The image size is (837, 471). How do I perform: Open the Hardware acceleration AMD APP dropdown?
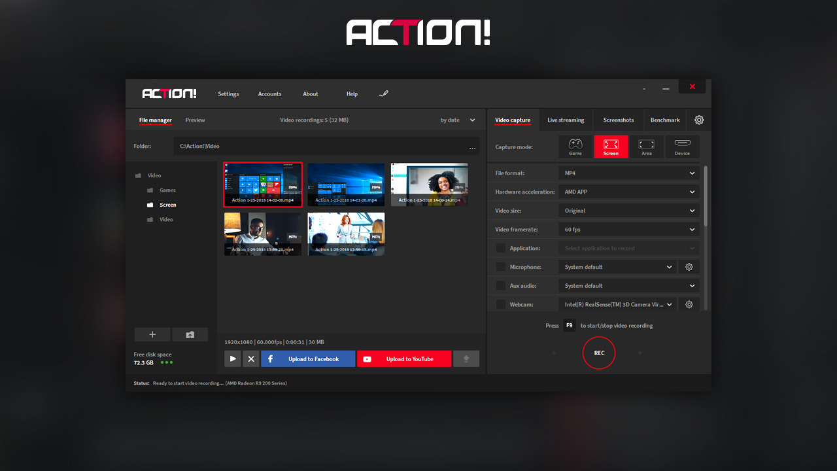[x=629, y=192]
